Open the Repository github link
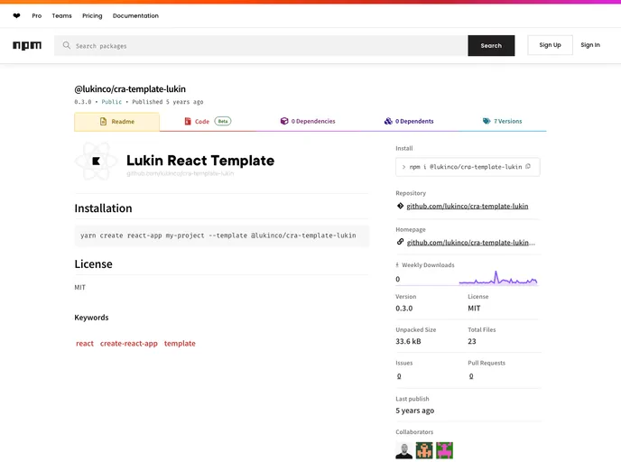 pos(468,207)
